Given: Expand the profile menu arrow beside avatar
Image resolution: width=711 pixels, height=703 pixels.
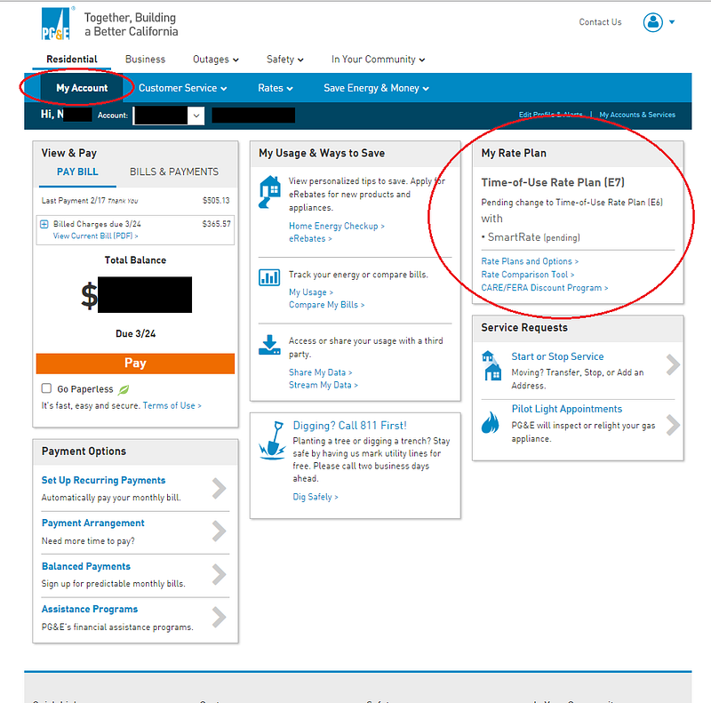Looking at the screenshot, I should (672, 21).
